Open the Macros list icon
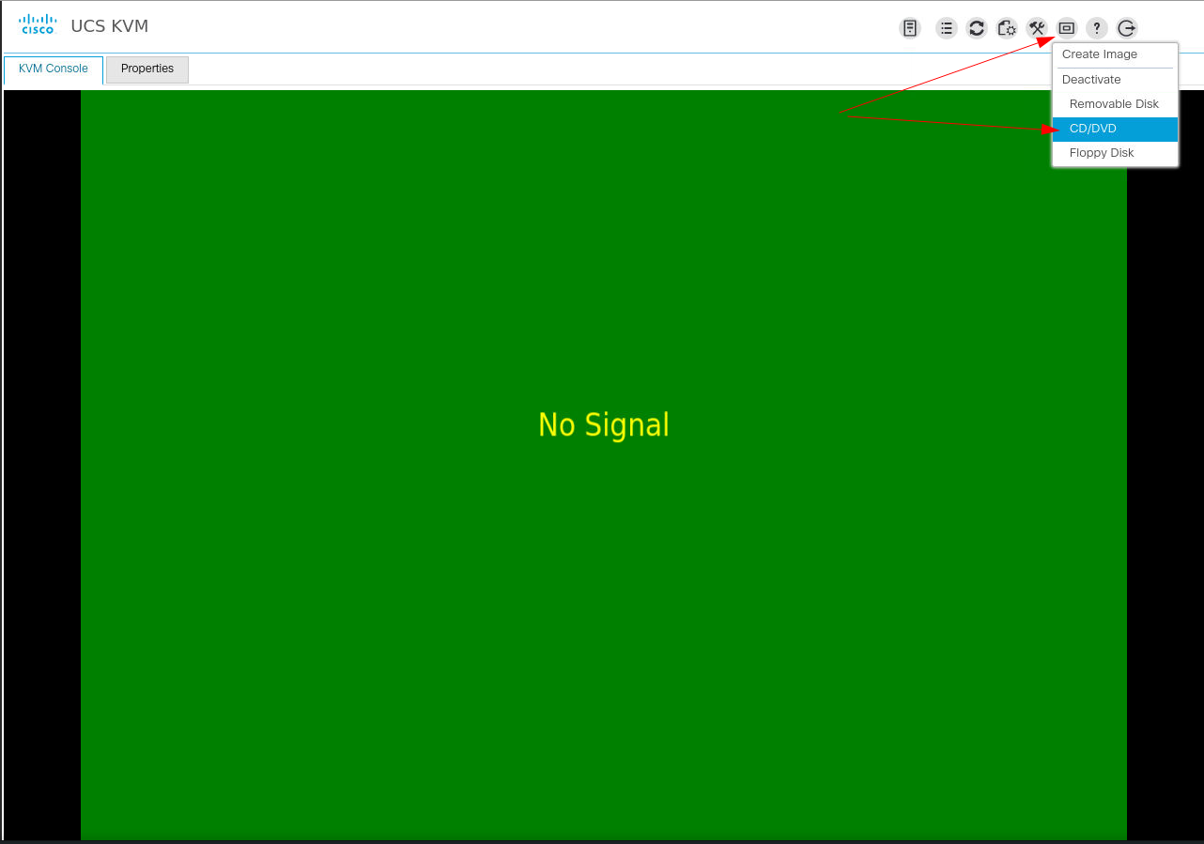 [946, 28]
